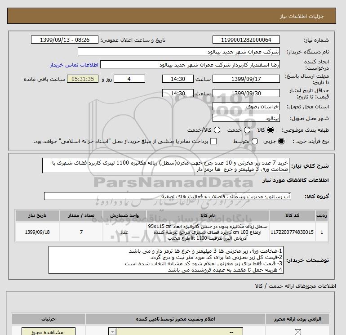Click the buyer organization name field
The height and width of the screenshot is (335, 346).
coord(179,52)
